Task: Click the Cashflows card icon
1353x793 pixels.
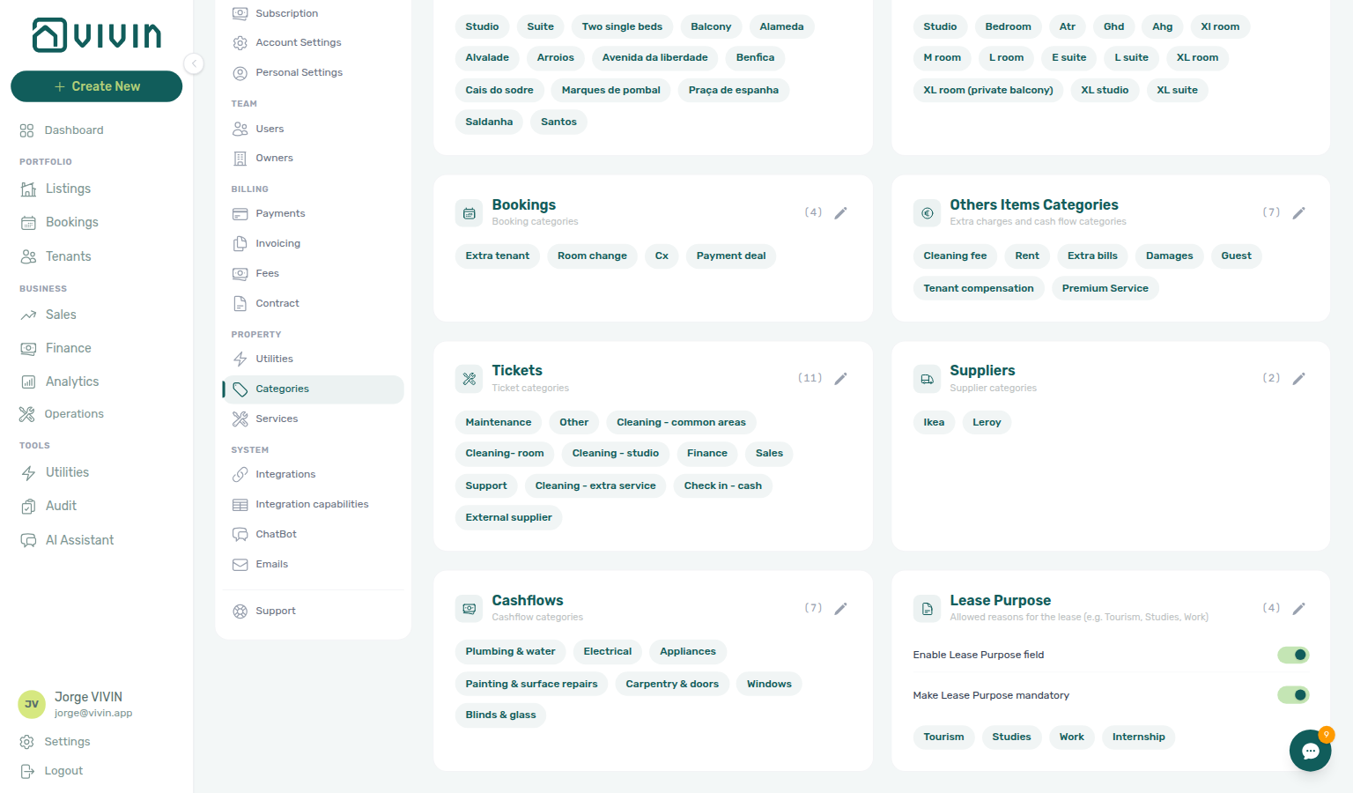Action: tap(469, 609)
